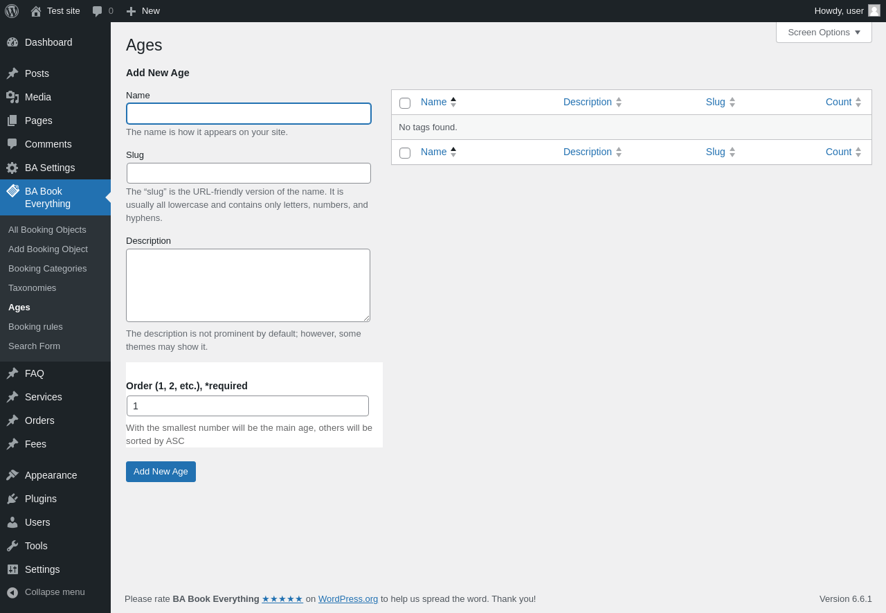The width and height of the screenshot is (886, 613).
Task: Open Booking rules submenu item
Action: coord(55,327)
